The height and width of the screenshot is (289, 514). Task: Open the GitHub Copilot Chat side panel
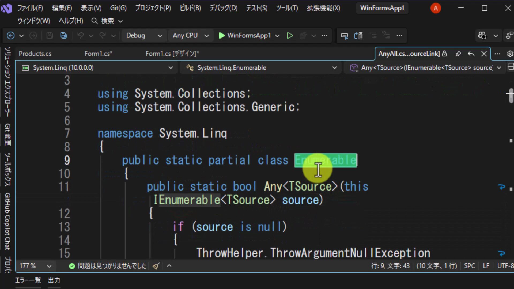[x=7, y=221]
